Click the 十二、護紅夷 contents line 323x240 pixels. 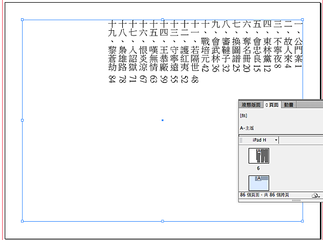point(185,52)
